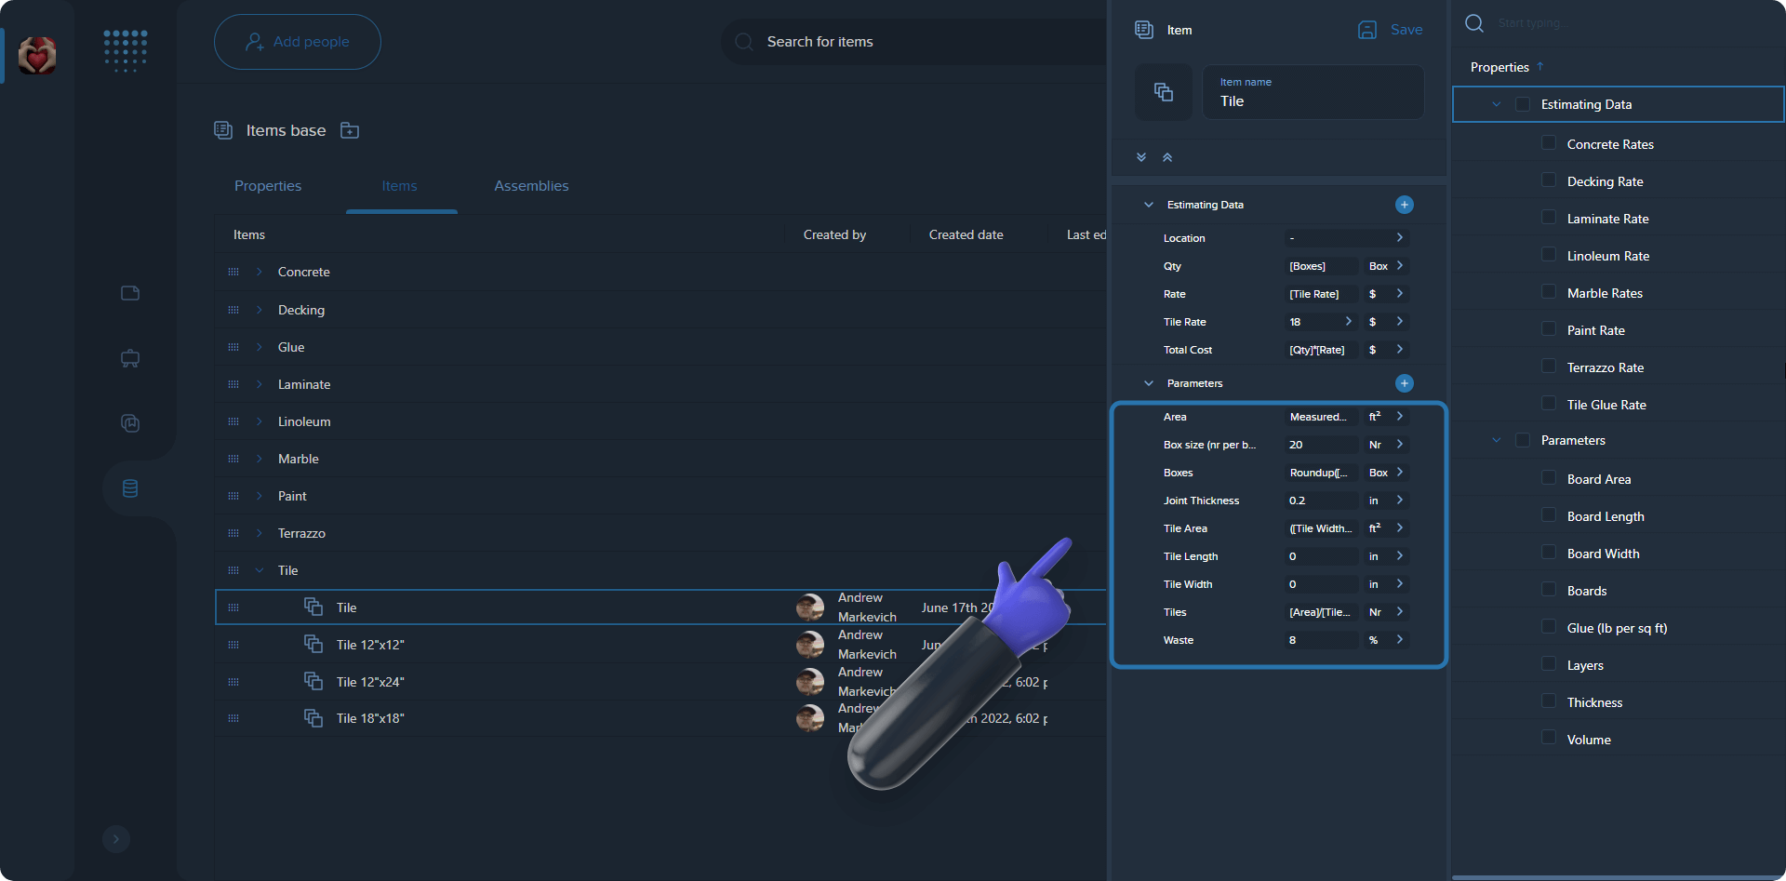Select the database icon in left sidebar
Image resolution: width=1786 pixels, height=881 pixels.
coord(129,487)
